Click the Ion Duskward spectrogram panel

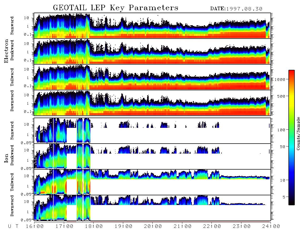[152, 156]
